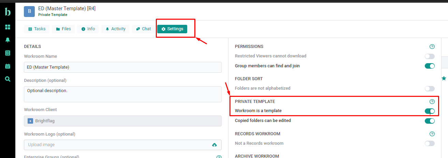The image size is (448, 158).
Task: Open the dashboard grid icon in the sidebar
Action: click(8, 27)
